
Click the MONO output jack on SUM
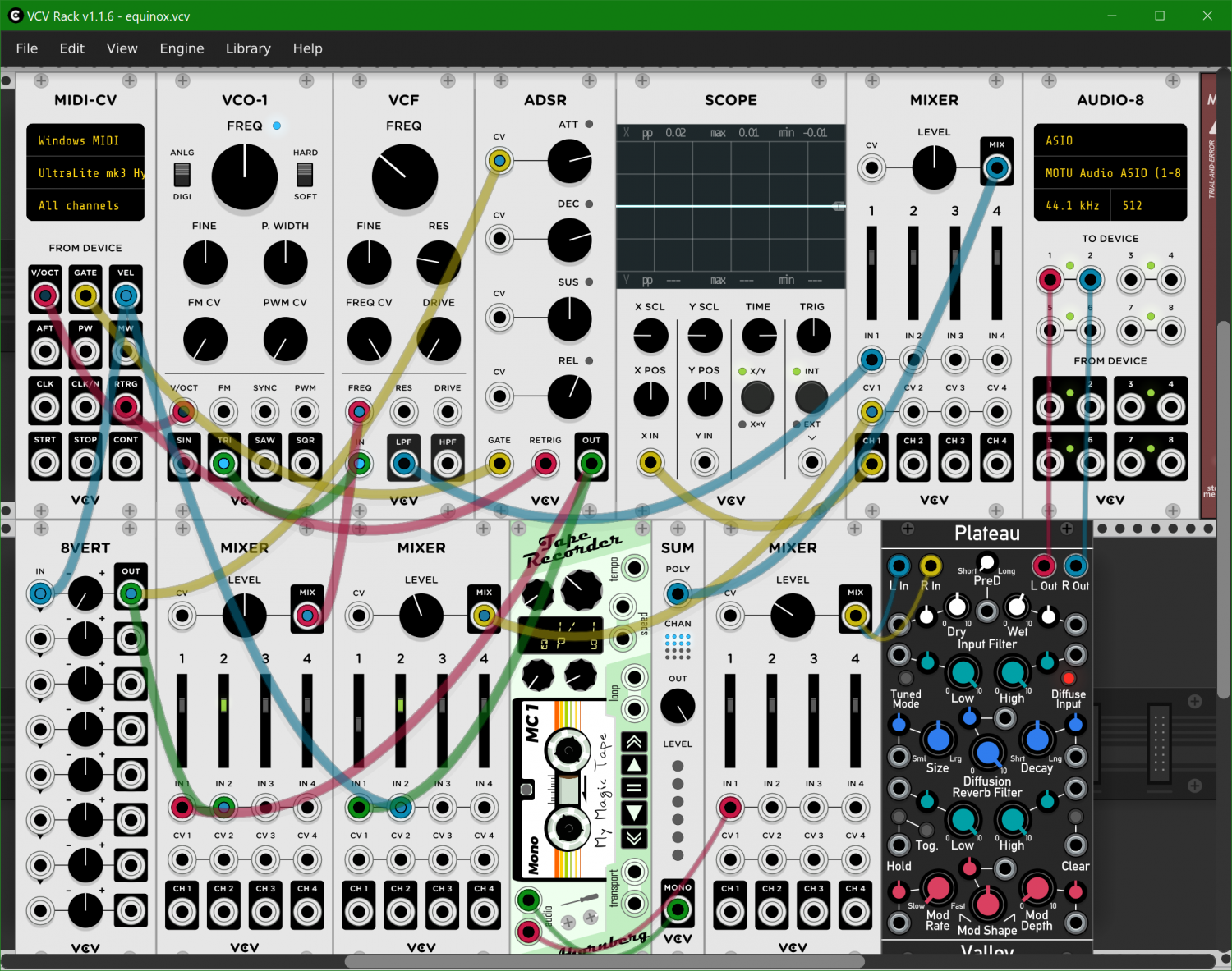[678, 909]
